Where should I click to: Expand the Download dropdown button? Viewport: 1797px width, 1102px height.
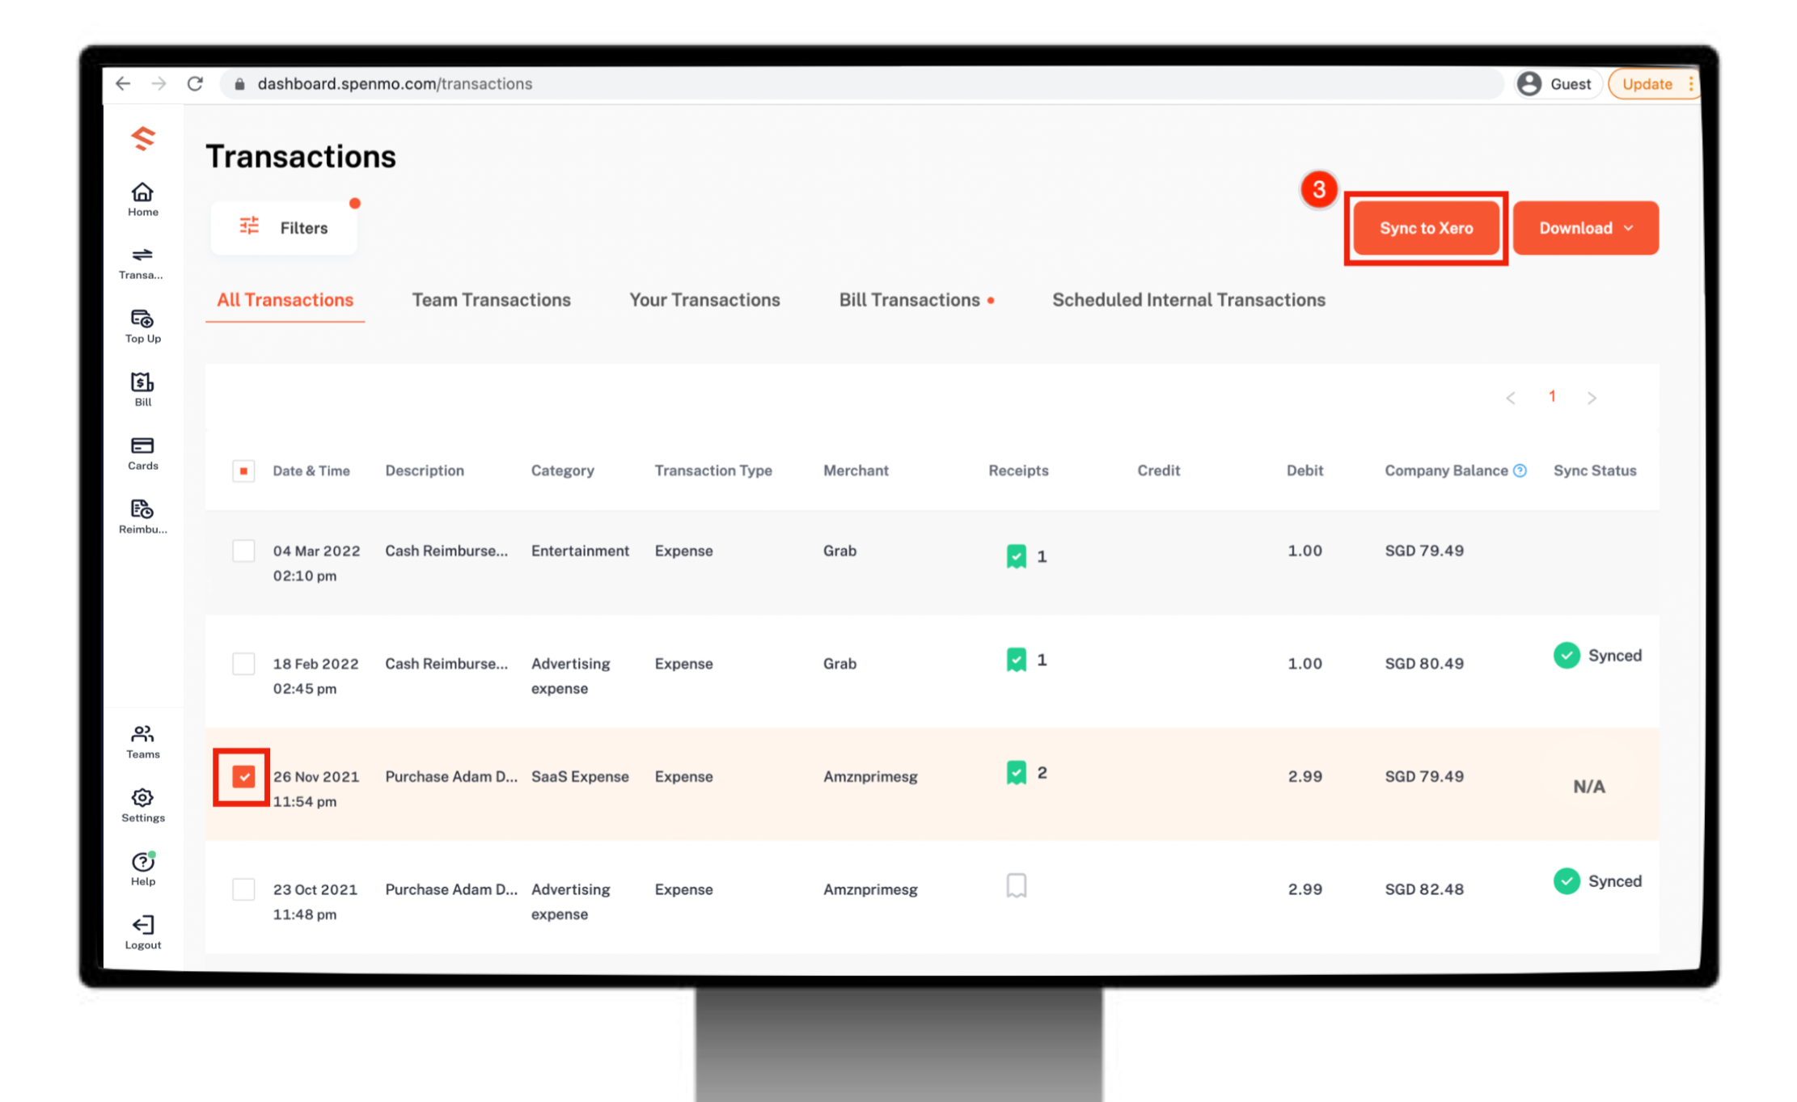coord(1585,228)
